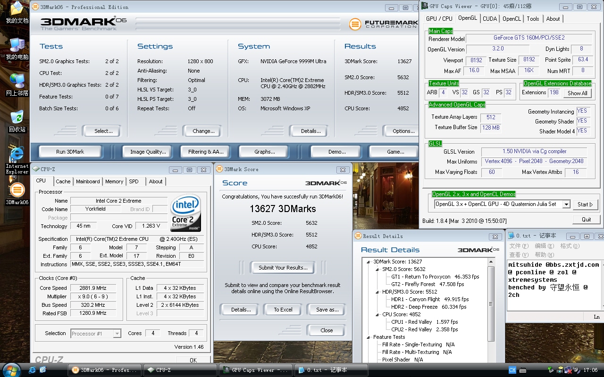
Task: Click the CPU-Z window title bar icon
Action: (36, 169)
